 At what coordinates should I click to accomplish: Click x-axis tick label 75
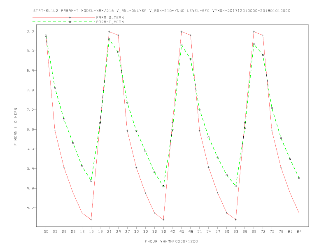click(x=272, y=231)
